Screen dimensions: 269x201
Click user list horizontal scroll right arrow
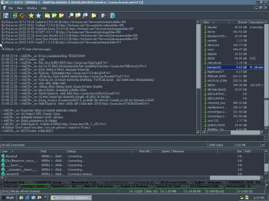pyautogui.click(x=262, y=132)
